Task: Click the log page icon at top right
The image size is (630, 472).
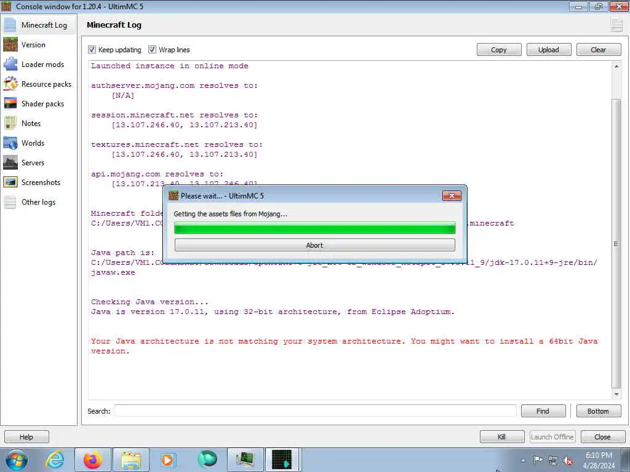Action: 616,25
